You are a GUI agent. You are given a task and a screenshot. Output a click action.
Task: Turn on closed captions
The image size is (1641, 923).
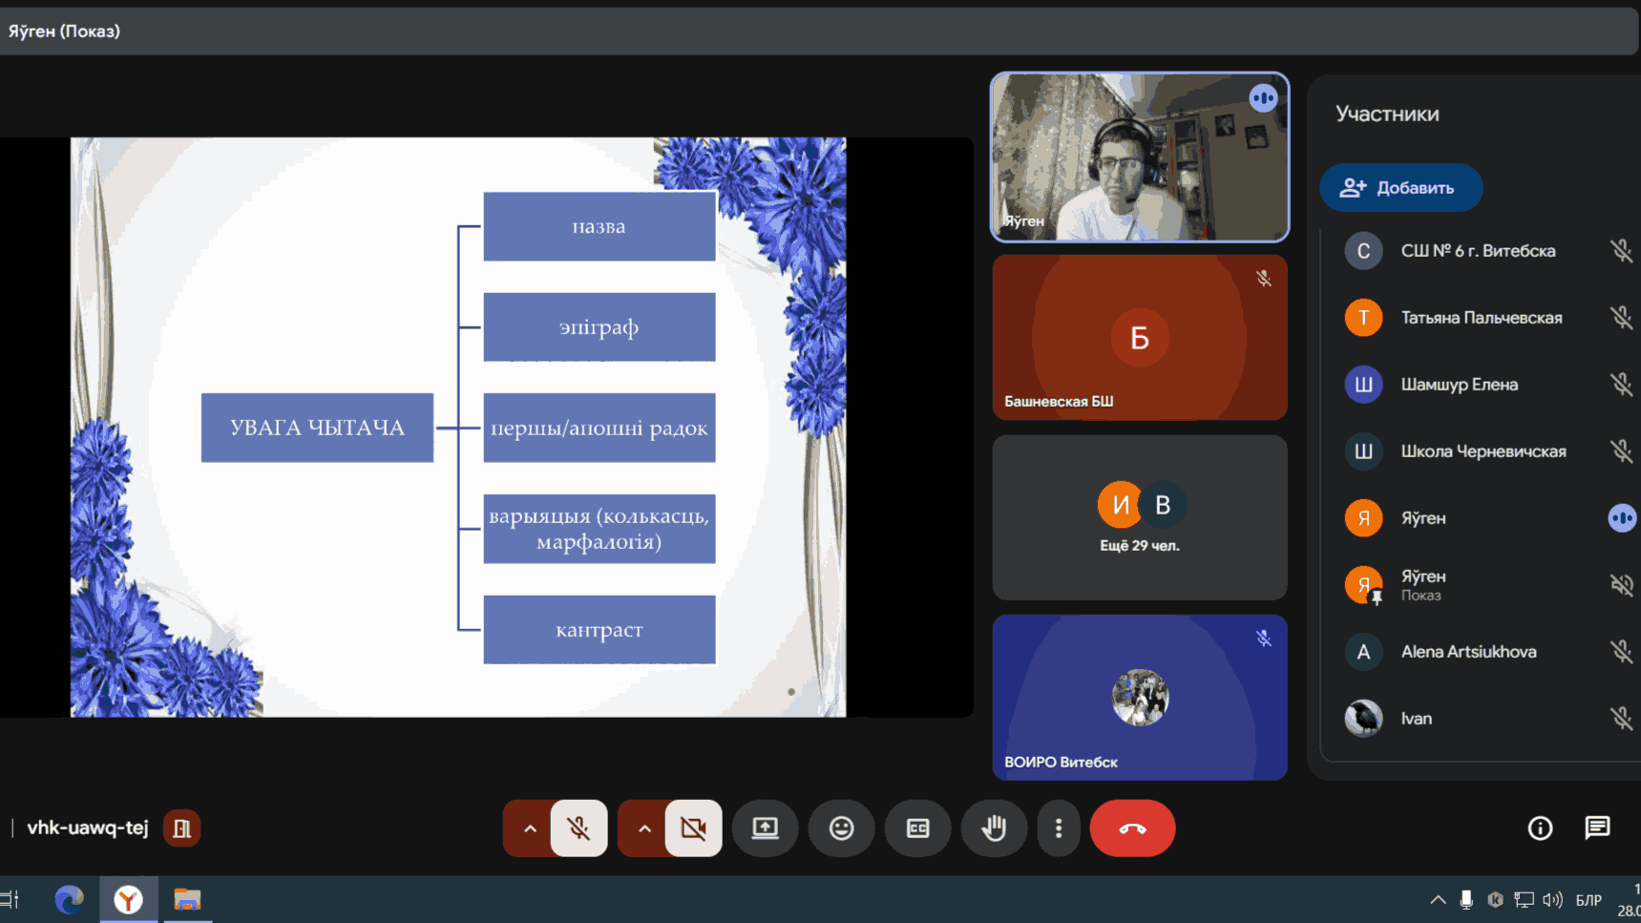(917, 828)
